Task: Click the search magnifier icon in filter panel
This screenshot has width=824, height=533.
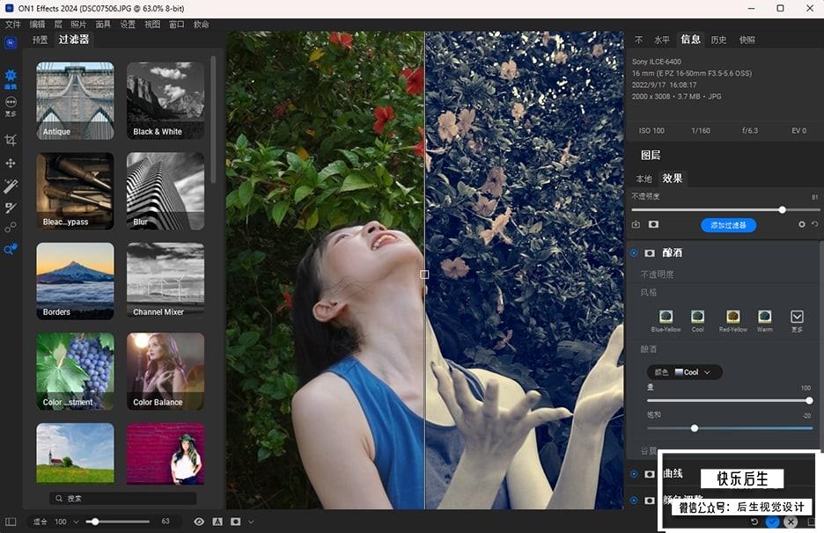Action: pos(59,499)
